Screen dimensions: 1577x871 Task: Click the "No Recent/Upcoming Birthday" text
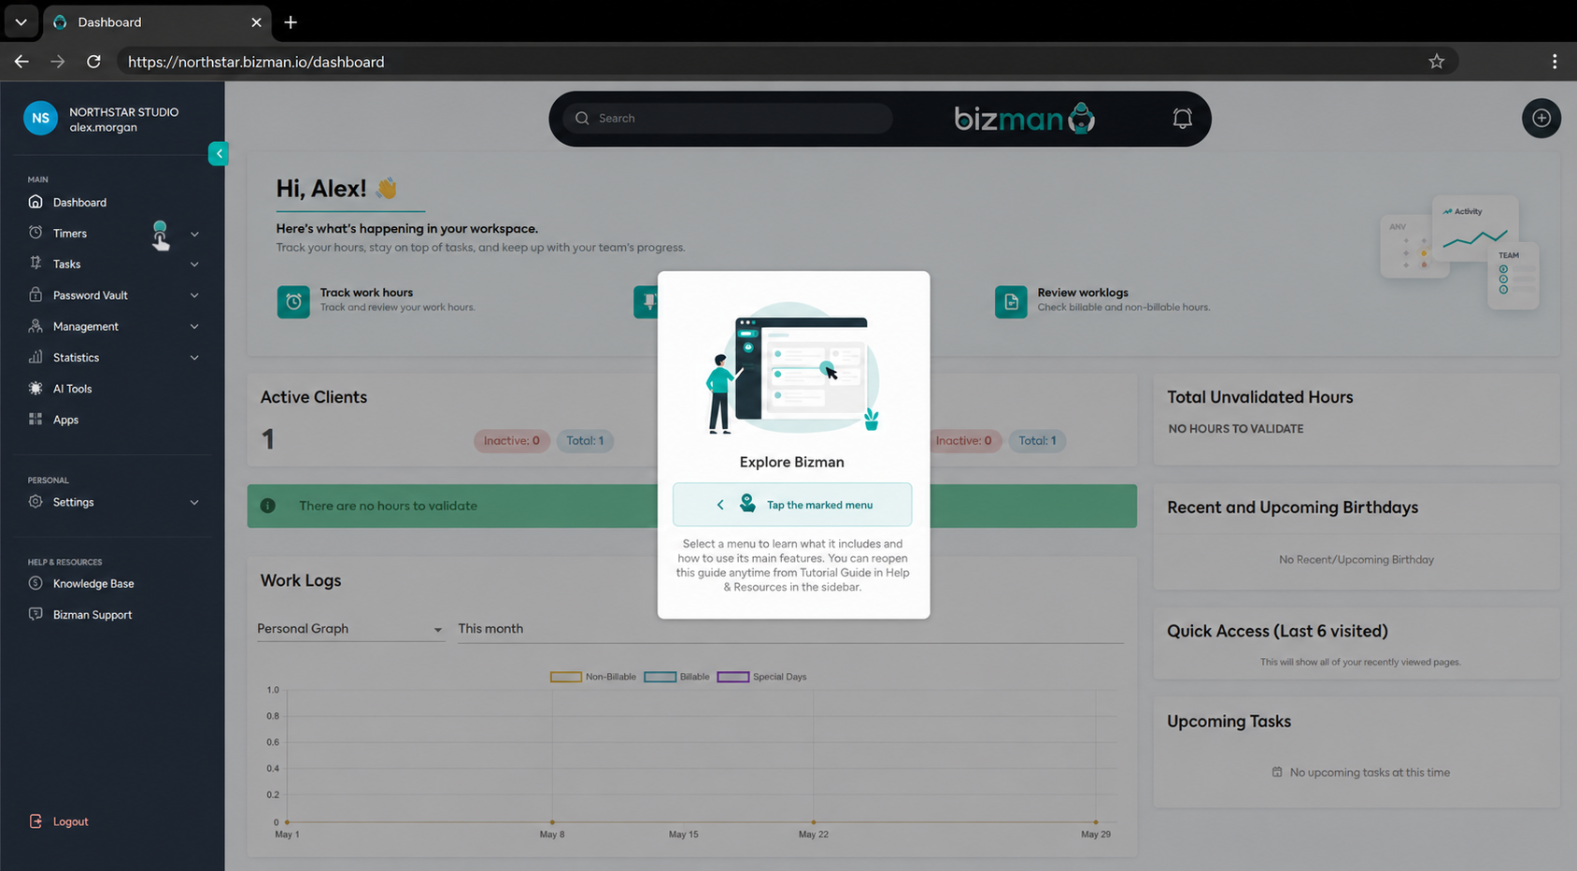tap(1357, 560)
